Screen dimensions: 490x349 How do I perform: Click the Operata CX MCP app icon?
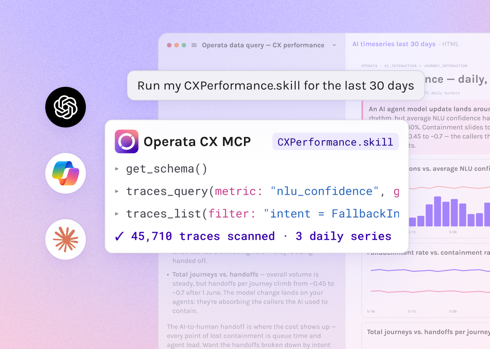127,141
